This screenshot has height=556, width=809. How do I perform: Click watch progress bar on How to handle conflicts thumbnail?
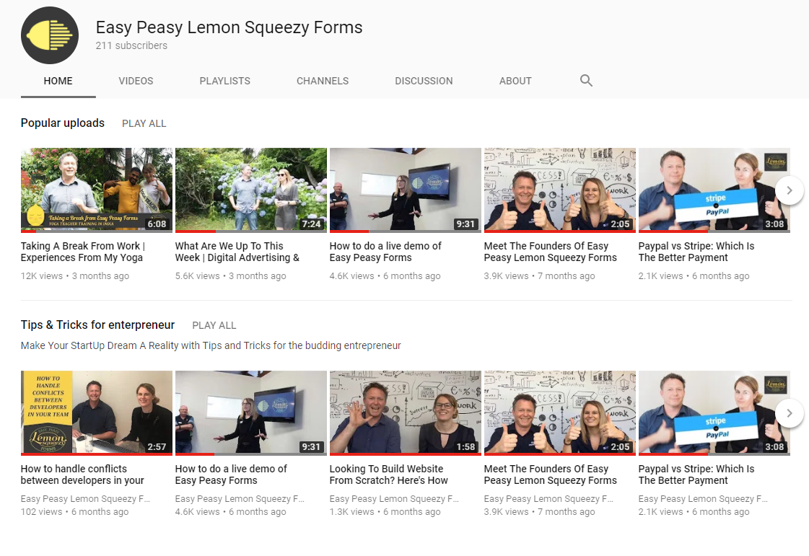point(97,454)
